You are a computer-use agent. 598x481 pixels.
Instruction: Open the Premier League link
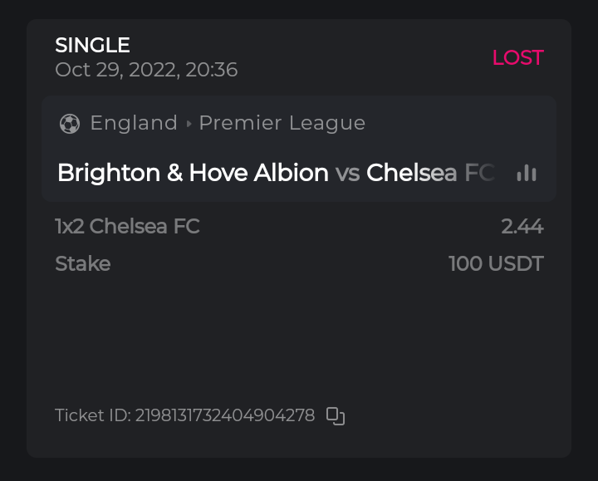coord(282,123)
